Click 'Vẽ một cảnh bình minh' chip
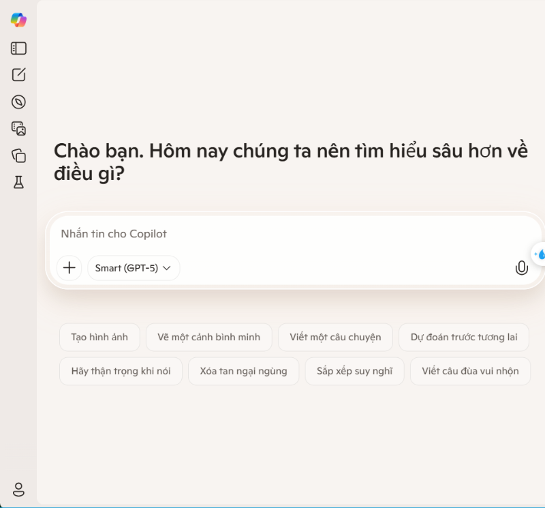Viewport: 545px width, 508px height. [x=209, y=337]
